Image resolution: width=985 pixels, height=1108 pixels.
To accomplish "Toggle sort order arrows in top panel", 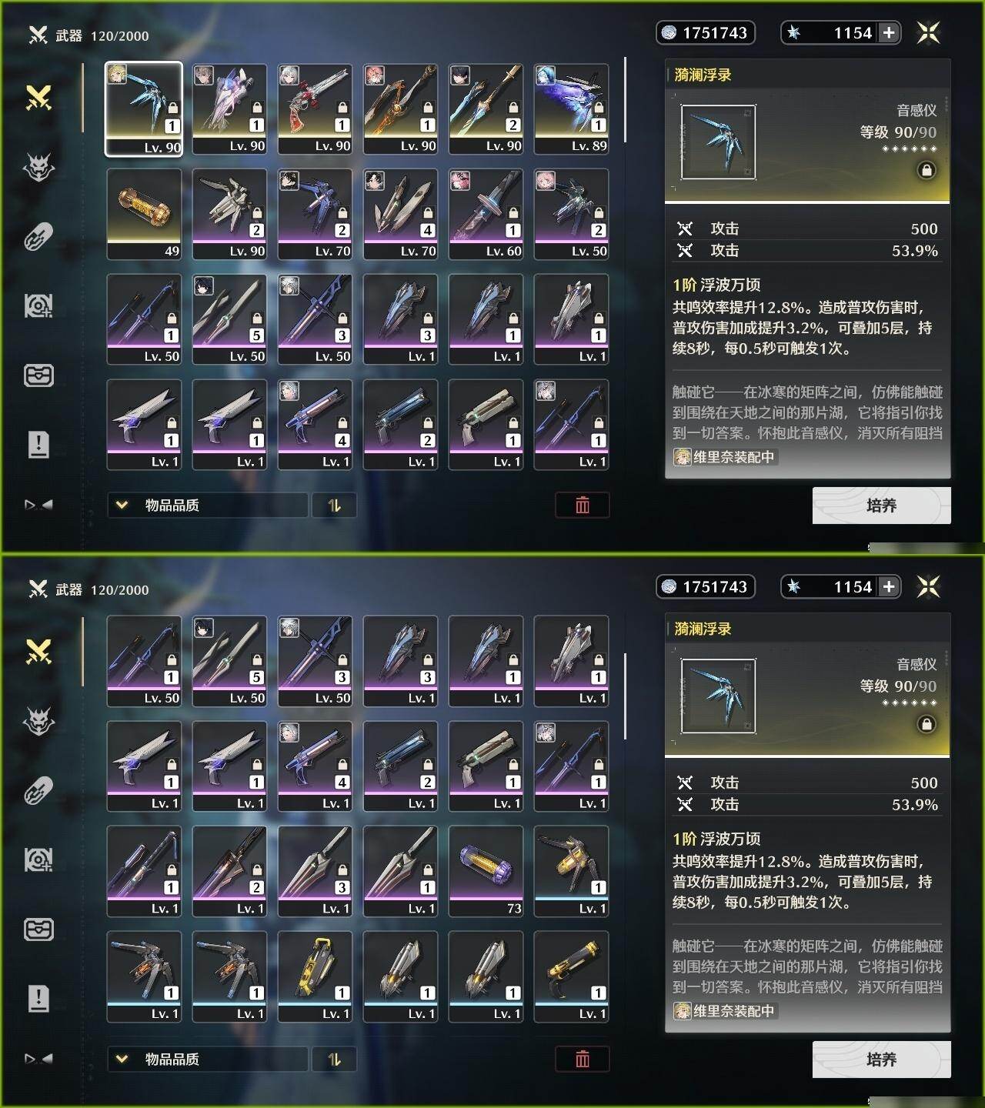I will (334, 506).
